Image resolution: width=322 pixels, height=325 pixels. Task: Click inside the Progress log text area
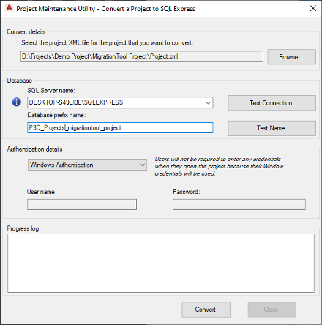click(161, 263)
